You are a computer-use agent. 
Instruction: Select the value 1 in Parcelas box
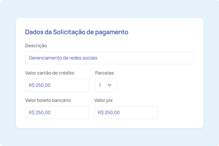[100, 85]
